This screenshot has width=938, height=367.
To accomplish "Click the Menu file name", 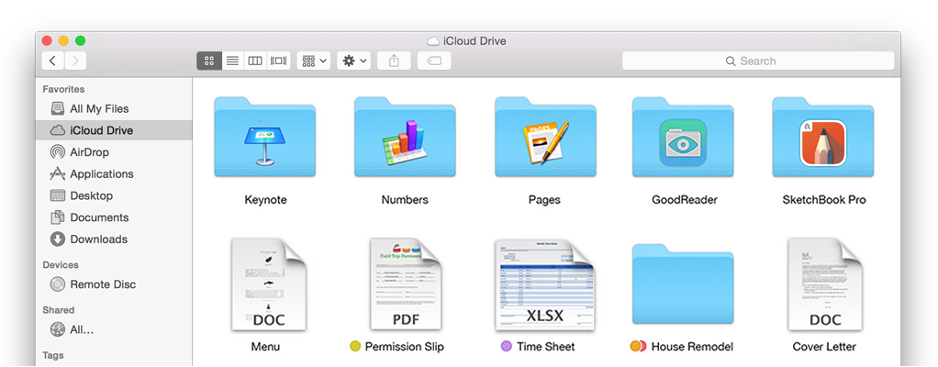I will pos(265,347).
